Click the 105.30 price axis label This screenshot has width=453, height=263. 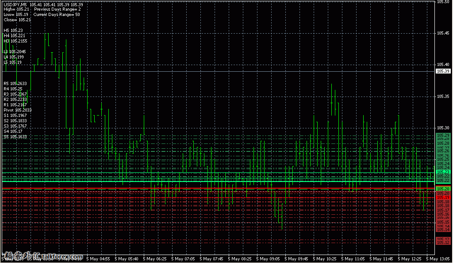pos(443,128)
